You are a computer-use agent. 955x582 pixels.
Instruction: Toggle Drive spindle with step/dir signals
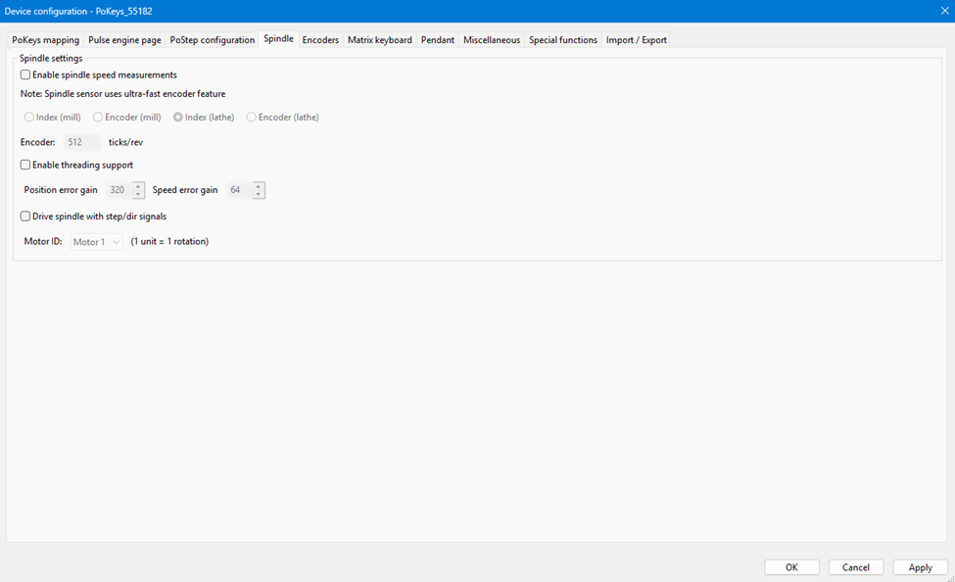point(25,216)
